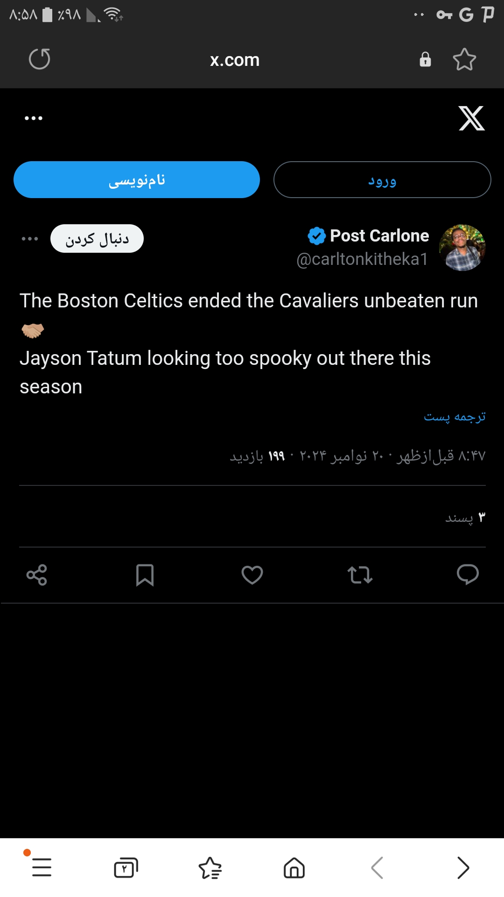Like the post with the heart icon

[252, 575]
